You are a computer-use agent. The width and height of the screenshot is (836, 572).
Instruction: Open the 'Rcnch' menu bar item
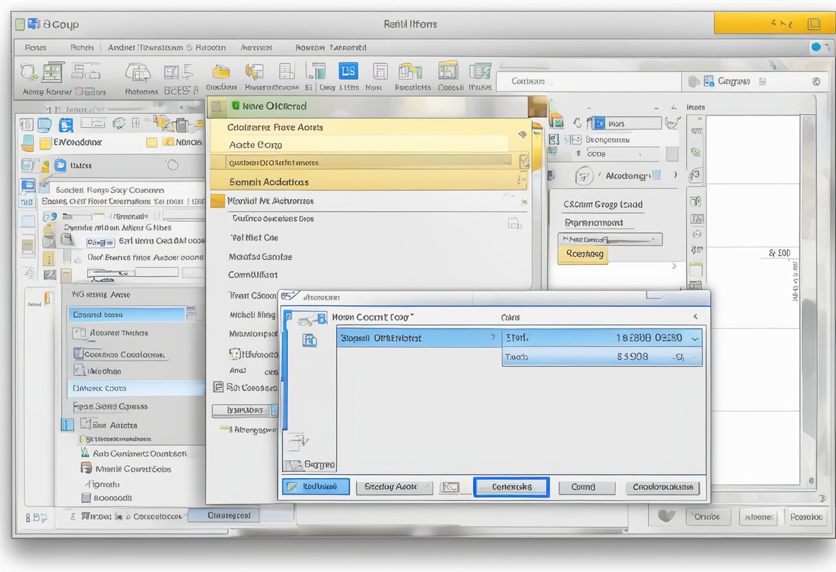[x=81, y=47]
